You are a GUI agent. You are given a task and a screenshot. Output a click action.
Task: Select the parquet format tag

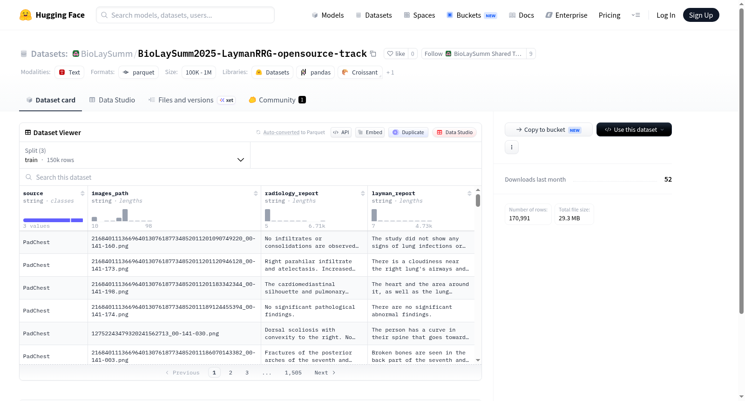(139, 72)
